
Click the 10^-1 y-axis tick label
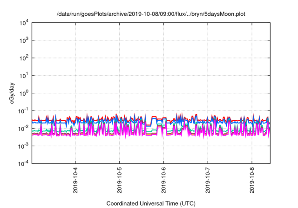(x=23, y=111)
